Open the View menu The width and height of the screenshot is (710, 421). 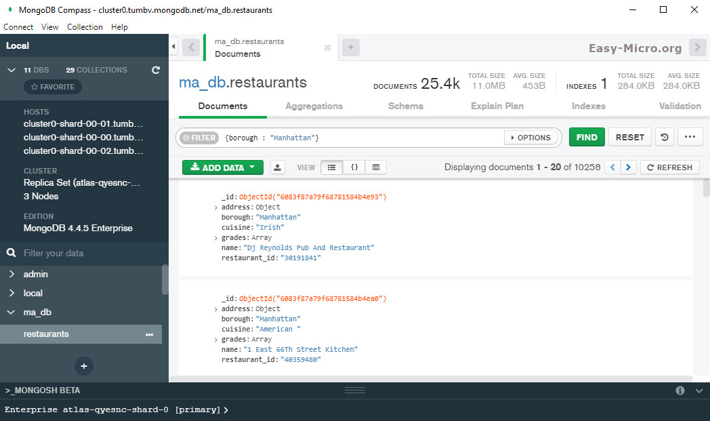(50, 26)
